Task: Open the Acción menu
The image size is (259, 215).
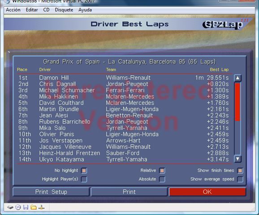Action: click(13, 10)
